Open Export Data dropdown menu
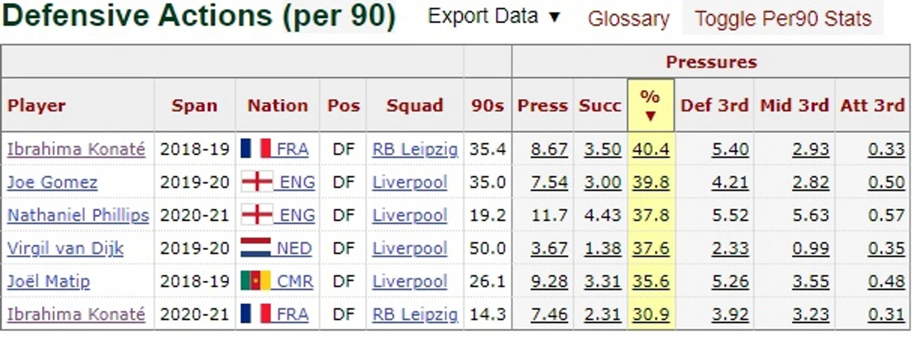This screenshot has height=347, width=915. (494, 16)
